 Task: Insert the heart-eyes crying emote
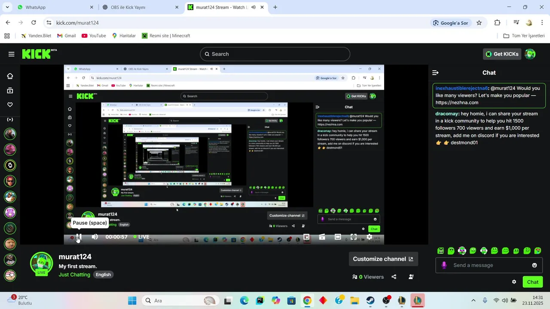pyautogui.click(x=538, y=251)
